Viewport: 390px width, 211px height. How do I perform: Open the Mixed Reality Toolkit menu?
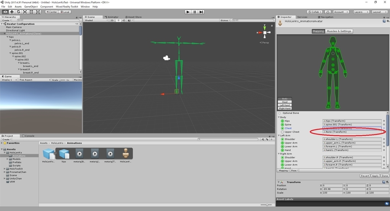coord(67,7)
